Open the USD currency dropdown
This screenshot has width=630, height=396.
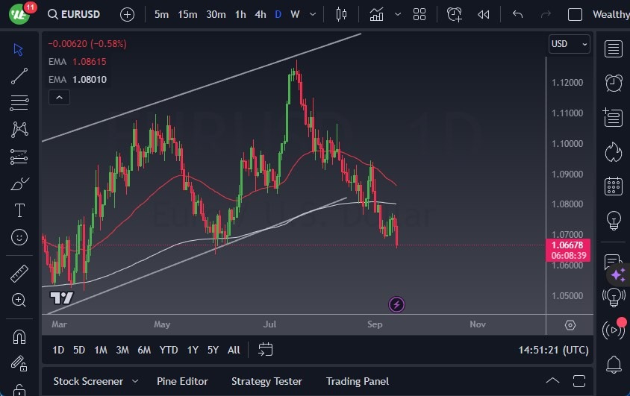pos(569,44)
